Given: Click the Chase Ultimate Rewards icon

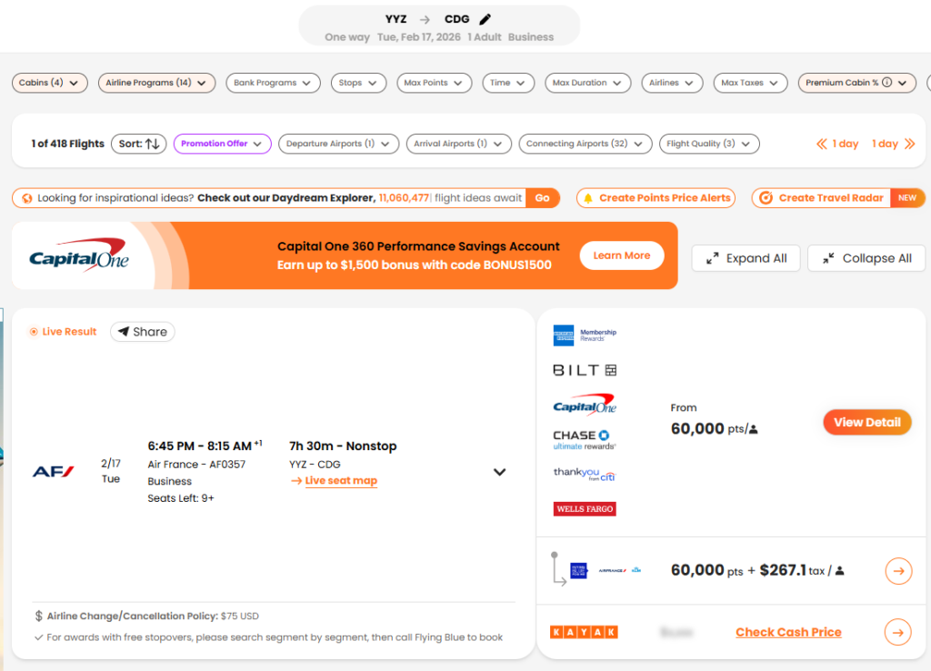Looking at the screenshot, I should click(583, 439).
